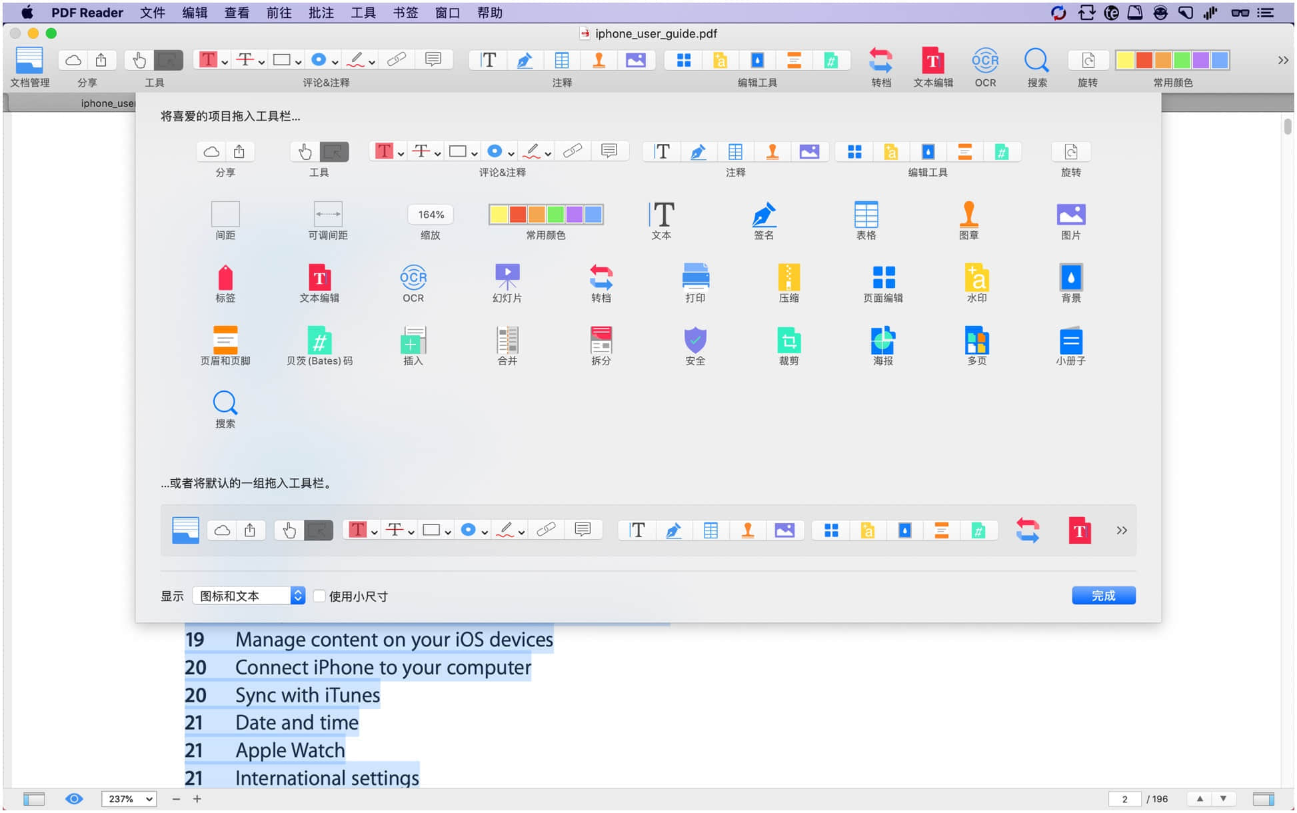Open 文档管理 in main toolbar
The image size is (1297, 813).
(x=29, y=60)
